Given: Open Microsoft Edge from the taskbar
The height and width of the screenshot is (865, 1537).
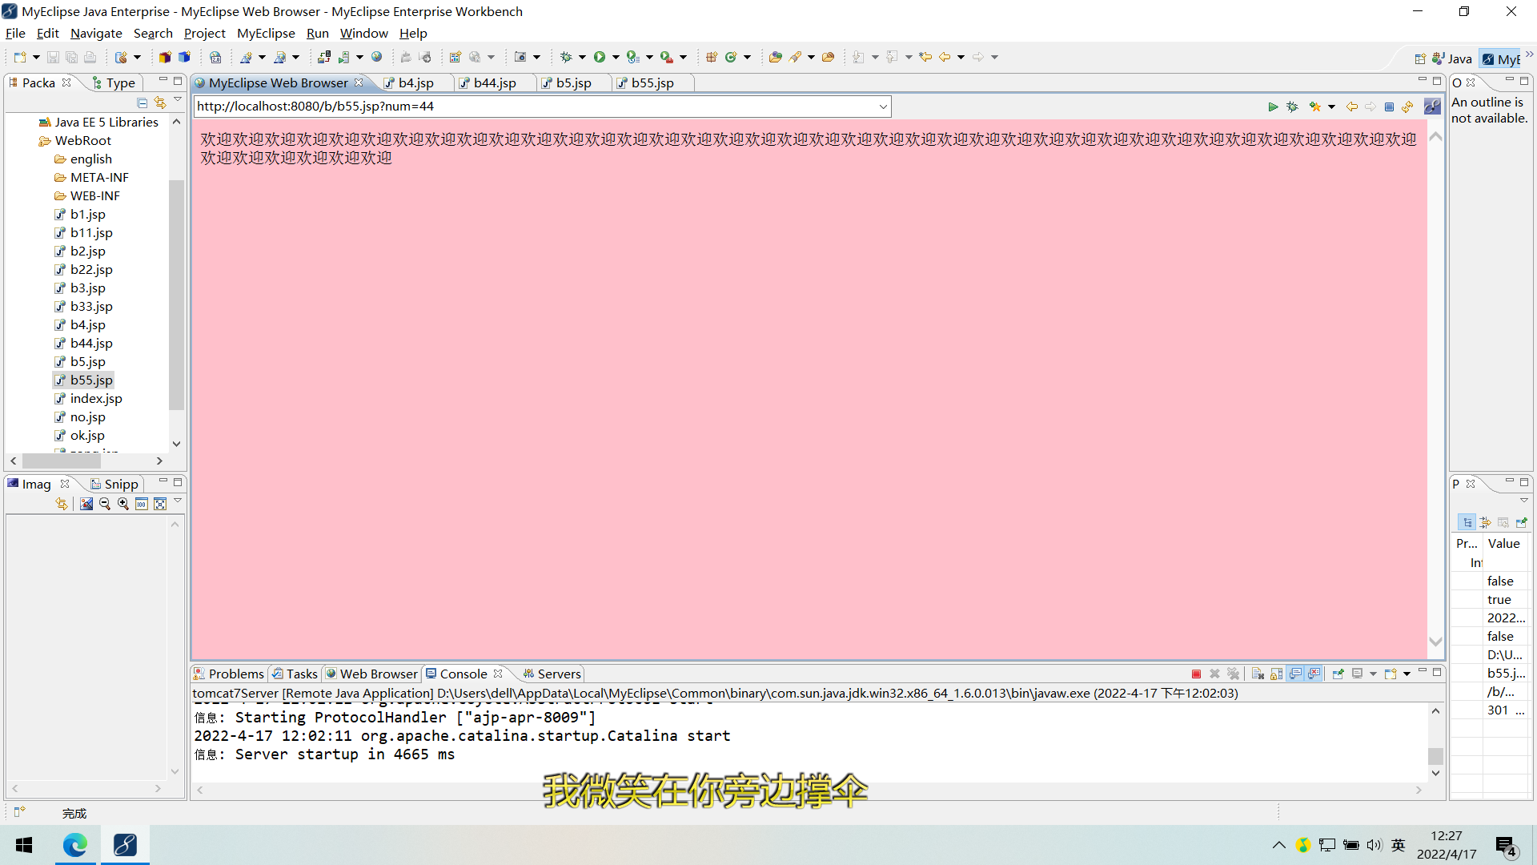Looking at the screenshot, I should click(75, 845).
